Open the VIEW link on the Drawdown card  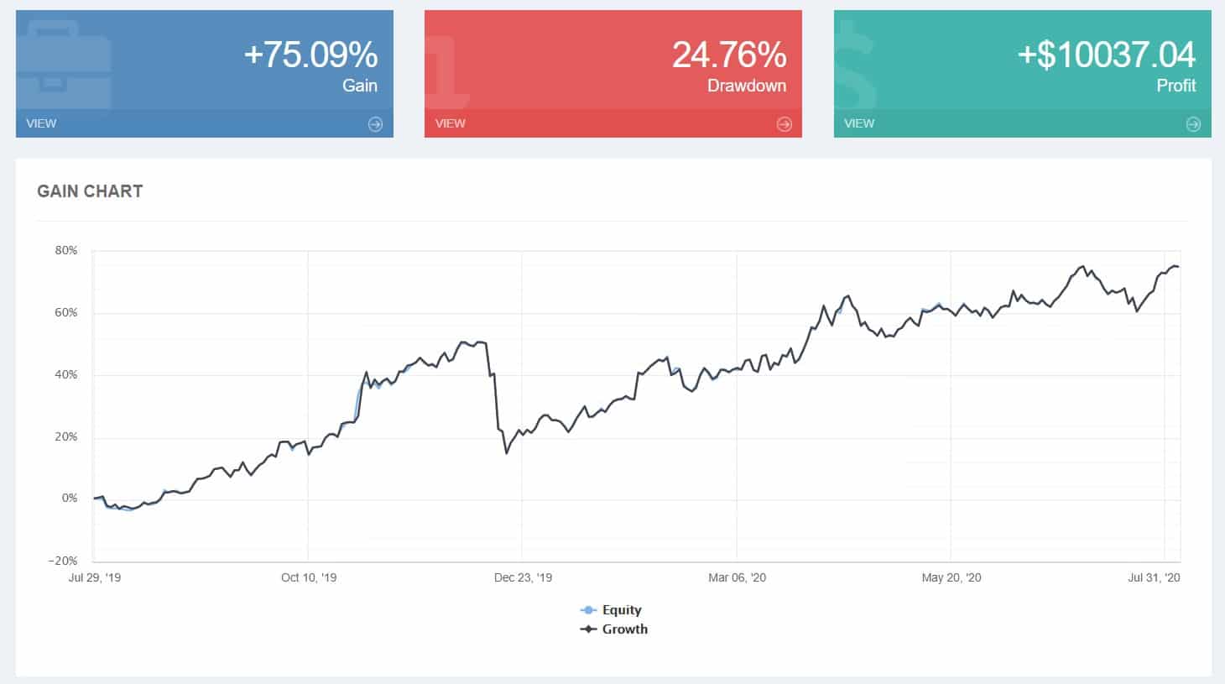coord(450,123)
